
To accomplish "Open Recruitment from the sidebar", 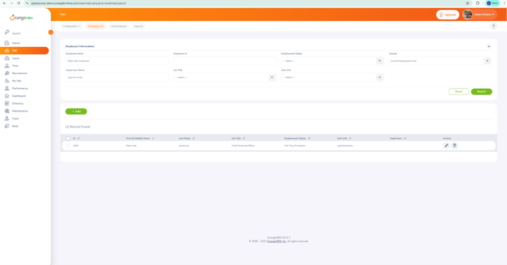I will pos(19,73).
